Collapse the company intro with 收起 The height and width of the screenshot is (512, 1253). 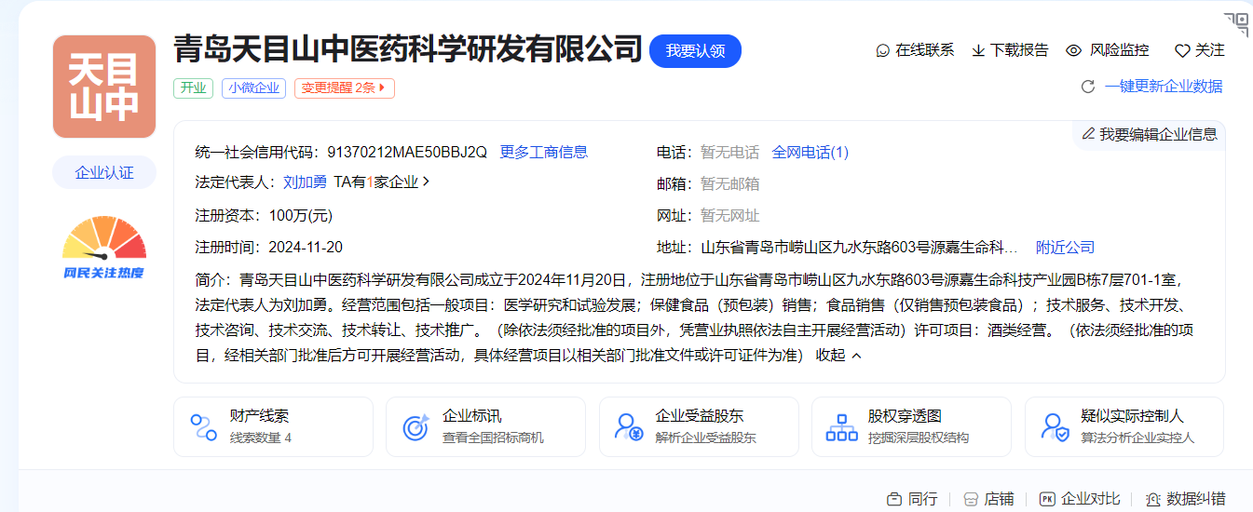click(x=838, y=355)
